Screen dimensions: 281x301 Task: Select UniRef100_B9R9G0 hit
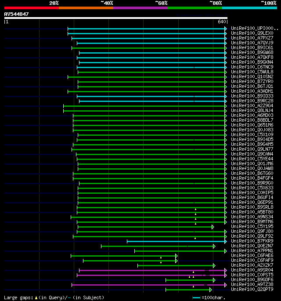[x=252, y=183]
